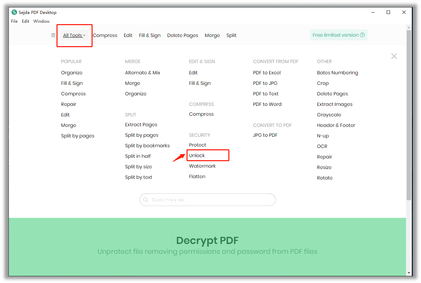Collapse the All Tools dropdown
The height and width of the screenshot is (283, 421).
(75, 35)
